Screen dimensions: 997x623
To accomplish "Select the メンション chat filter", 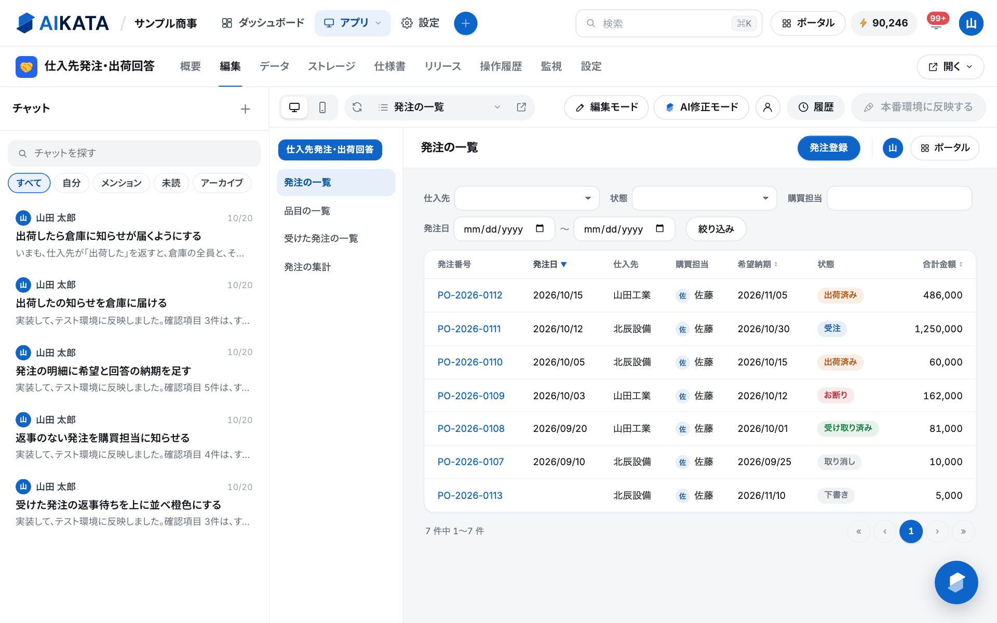I will pos(122,183).
